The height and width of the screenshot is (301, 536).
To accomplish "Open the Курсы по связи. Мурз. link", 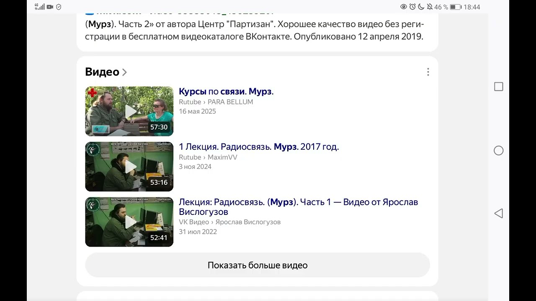I will (x=226, y=92).
